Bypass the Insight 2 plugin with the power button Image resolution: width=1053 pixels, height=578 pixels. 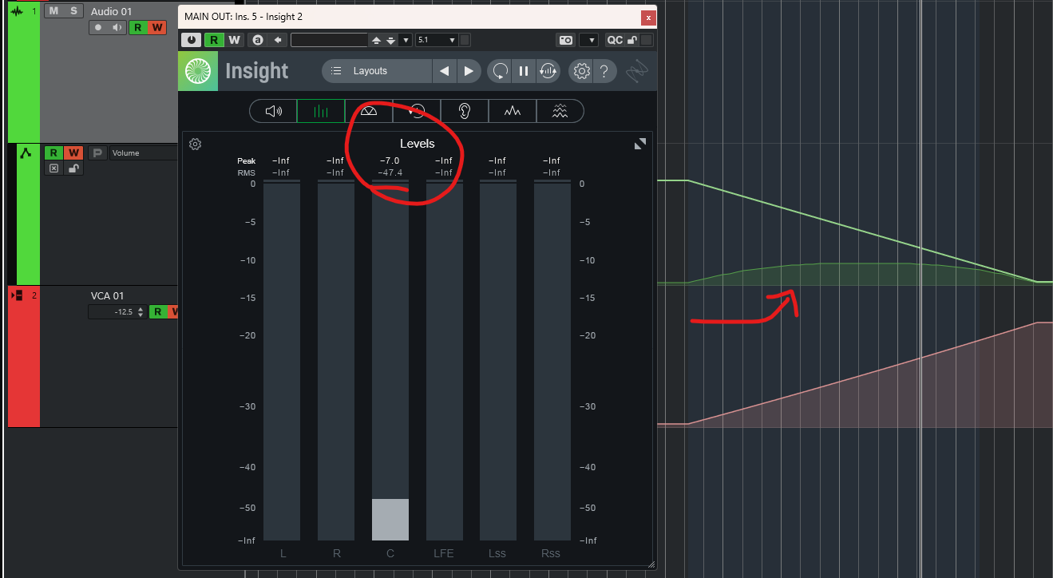click(192, 40)
